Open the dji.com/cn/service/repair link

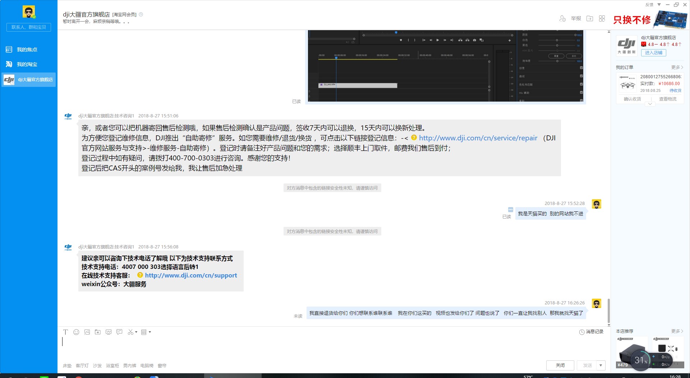(478, 138)
